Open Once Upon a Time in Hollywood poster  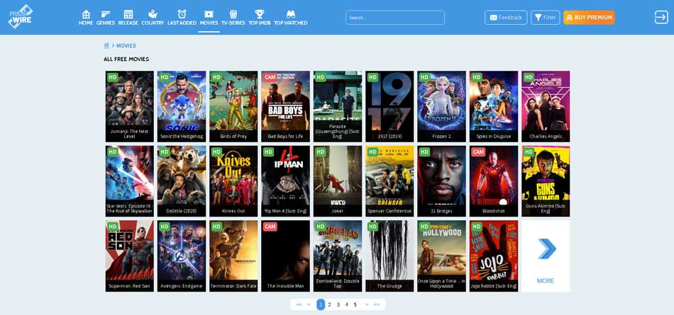click(441, 256)
